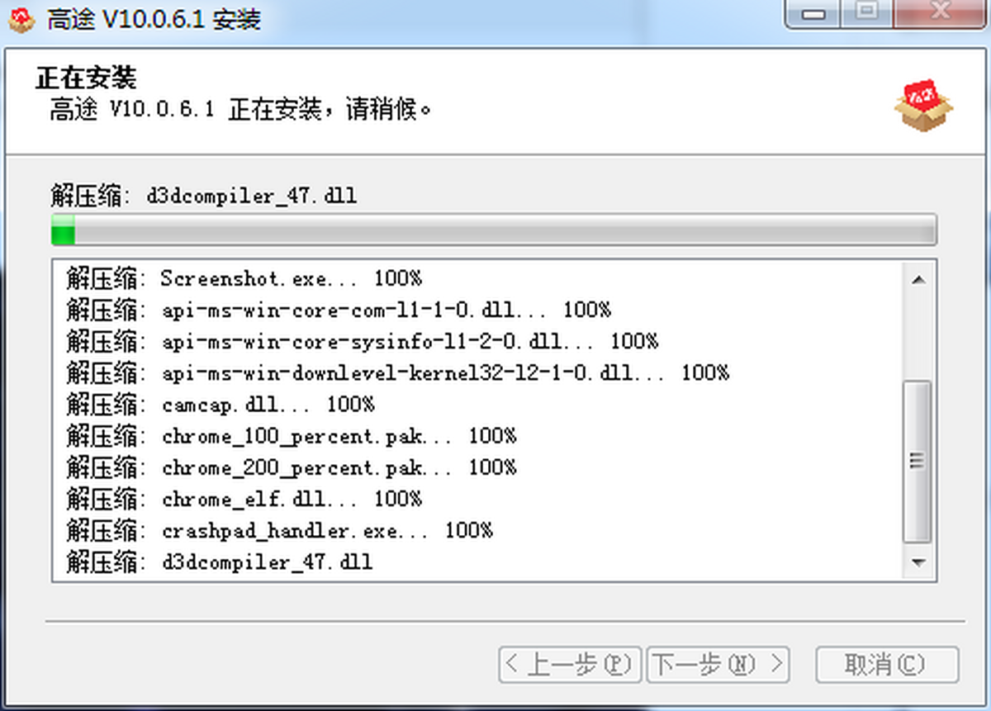Click the installer package box icon

click(922, 105)
